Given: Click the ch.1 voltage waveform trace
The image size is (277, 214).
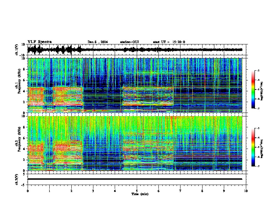Looking at the screenshot, I should click(x=135, y=50).
